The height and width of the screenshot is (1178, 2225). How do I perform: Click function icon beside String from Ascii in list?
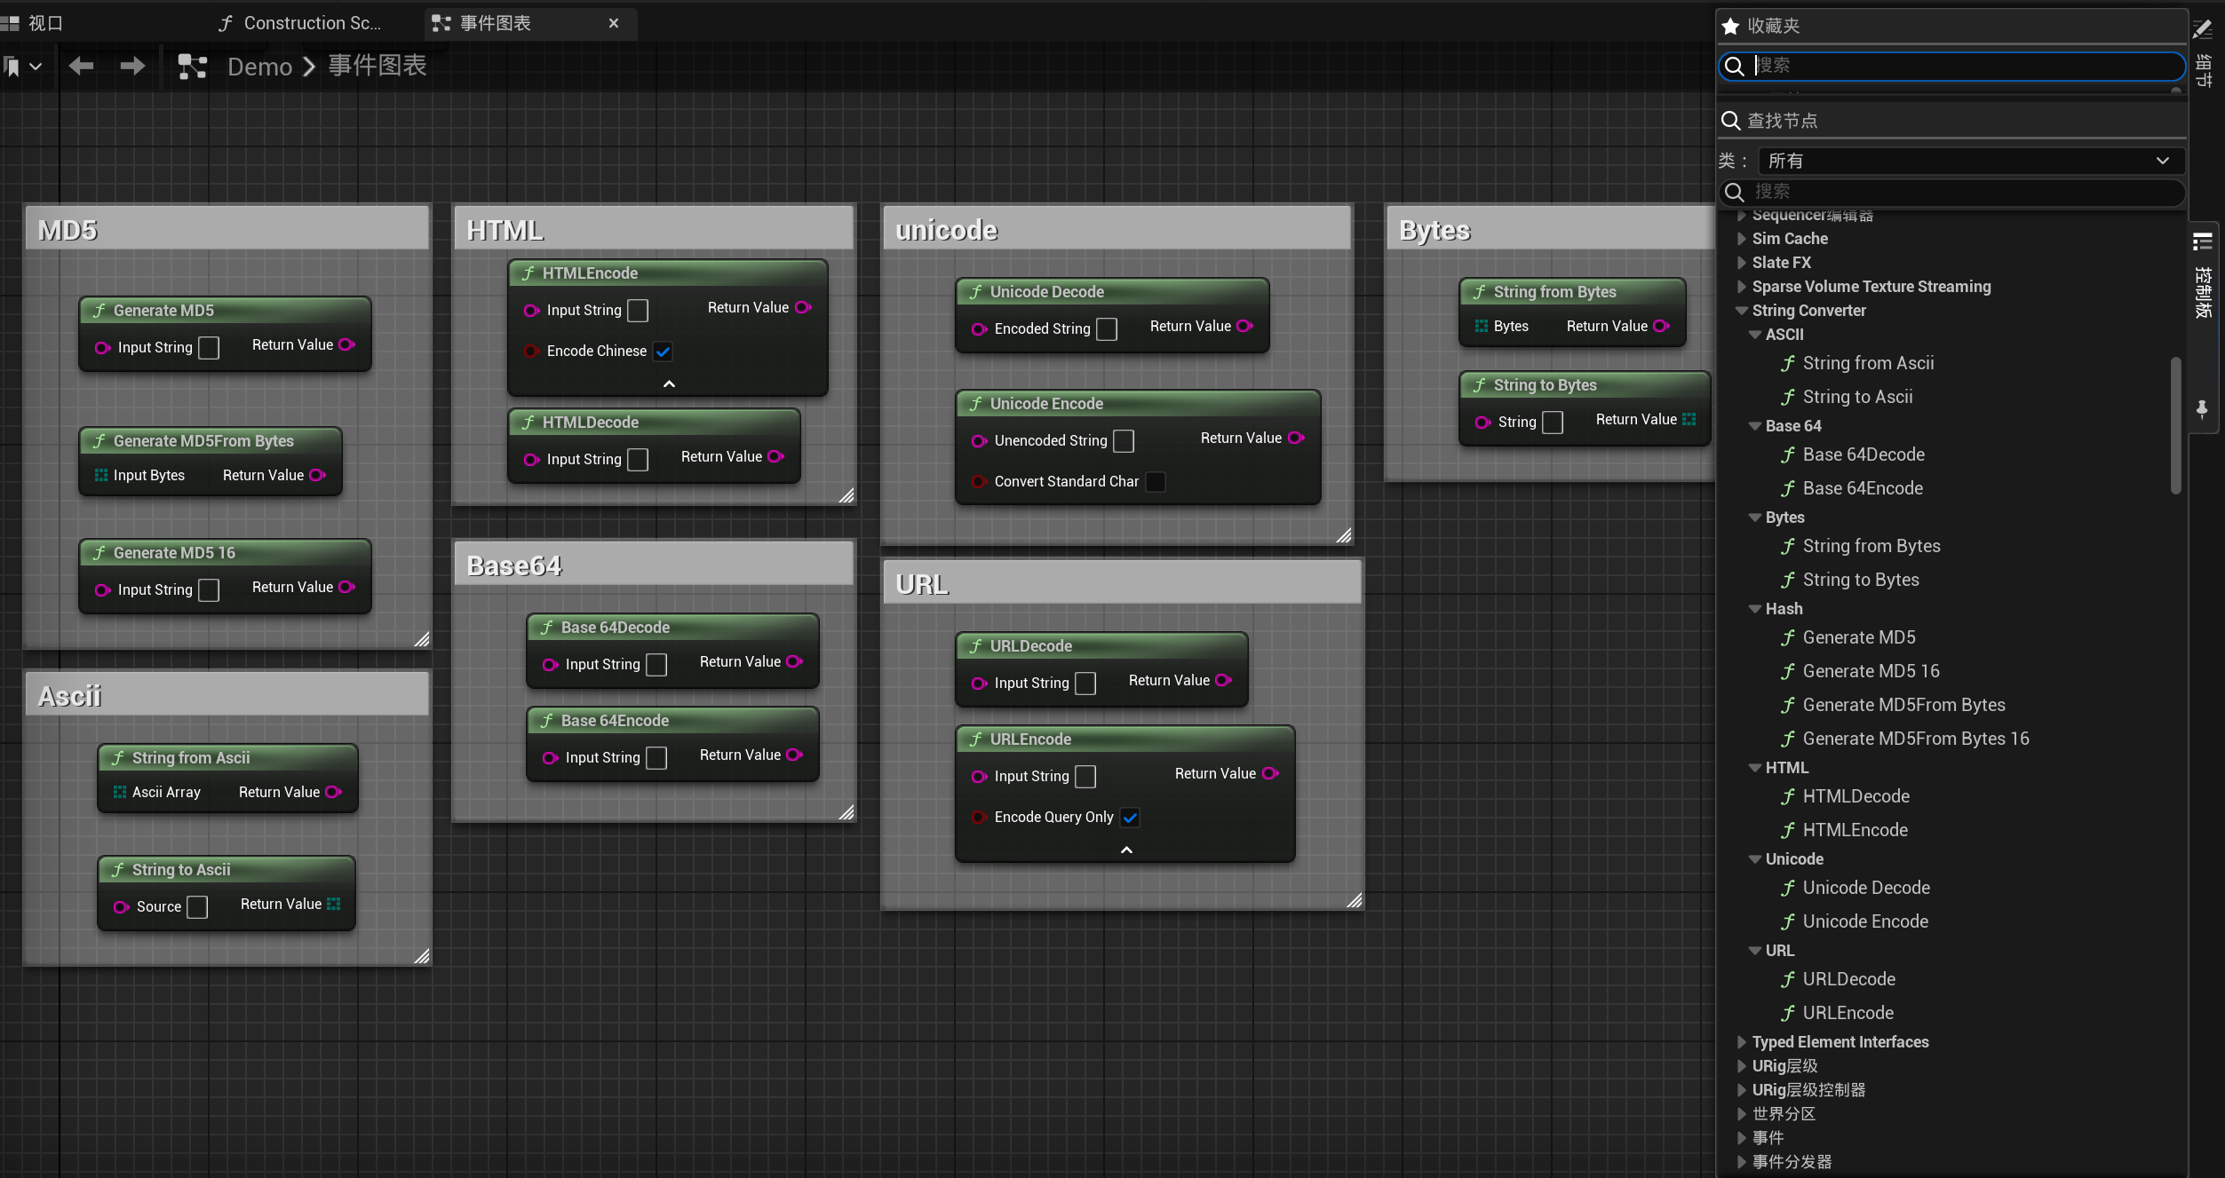pyautogui.click(x=1788, y=363)
